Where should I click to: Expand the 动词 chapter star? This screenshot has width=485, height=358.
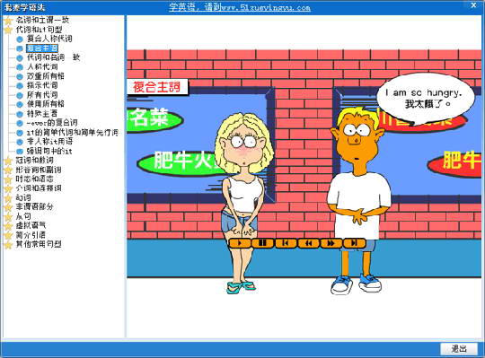click(x=8, y=198)
